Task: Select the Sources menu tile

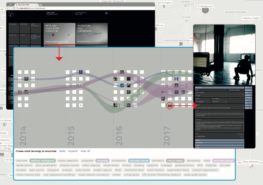Action: coord(13,28)
